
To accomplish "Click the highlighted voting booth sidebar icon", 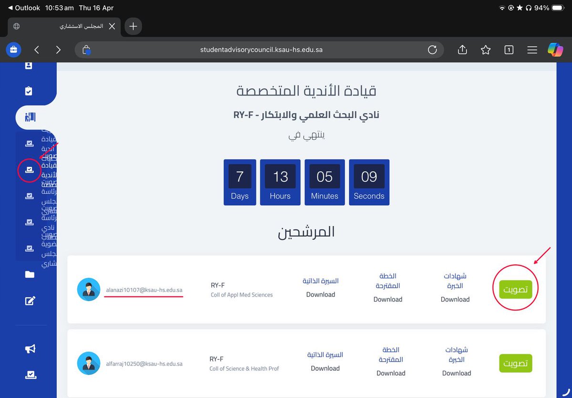I will pyautogui.click(x=30, y=117).
